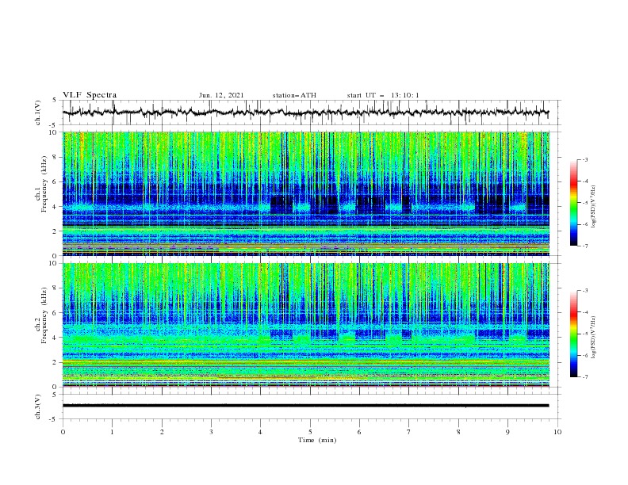Click the "-7" label on ch.1 color scale
This screenshot has width=628, height=485.
click(x=584, y=246)
